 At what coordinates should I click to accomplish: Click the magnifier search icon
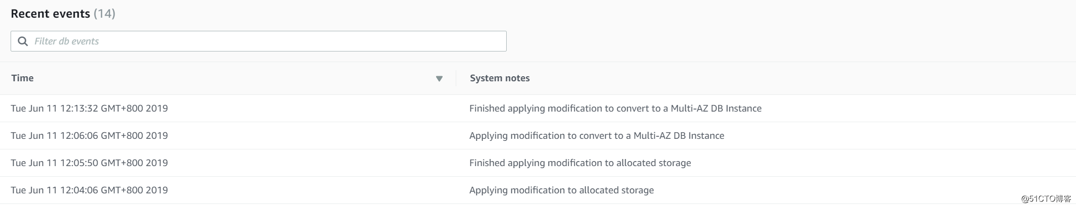[23, 41]
